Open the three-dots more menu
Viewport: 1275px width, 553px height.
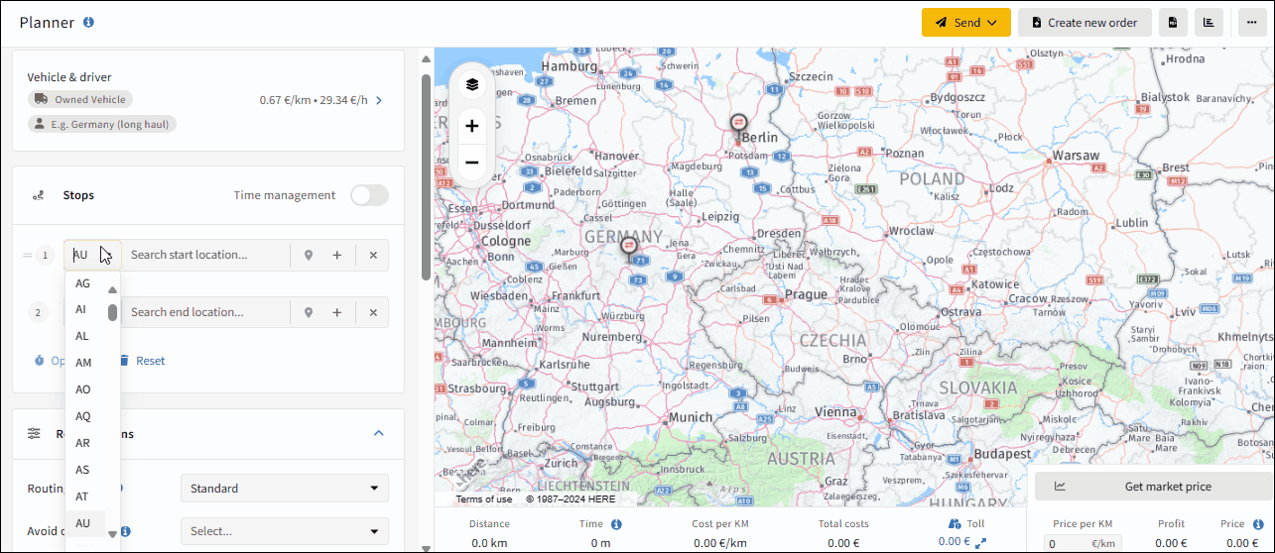point(1252,23)
